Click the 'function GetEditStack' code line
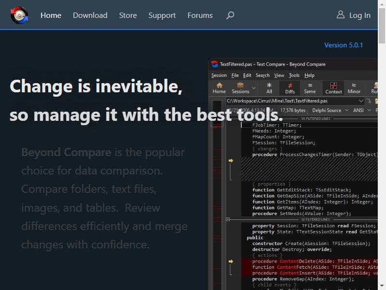This screenshot has width=386, height=290. pos(302,190)
